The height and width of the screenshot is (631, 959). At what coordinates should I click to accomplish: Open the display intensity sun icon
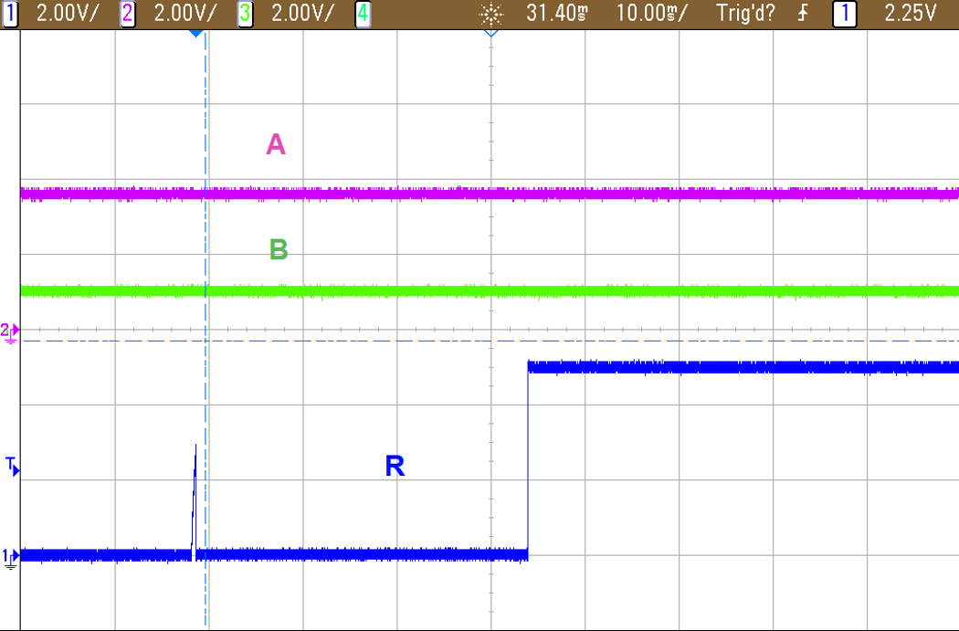click(490, 15)
